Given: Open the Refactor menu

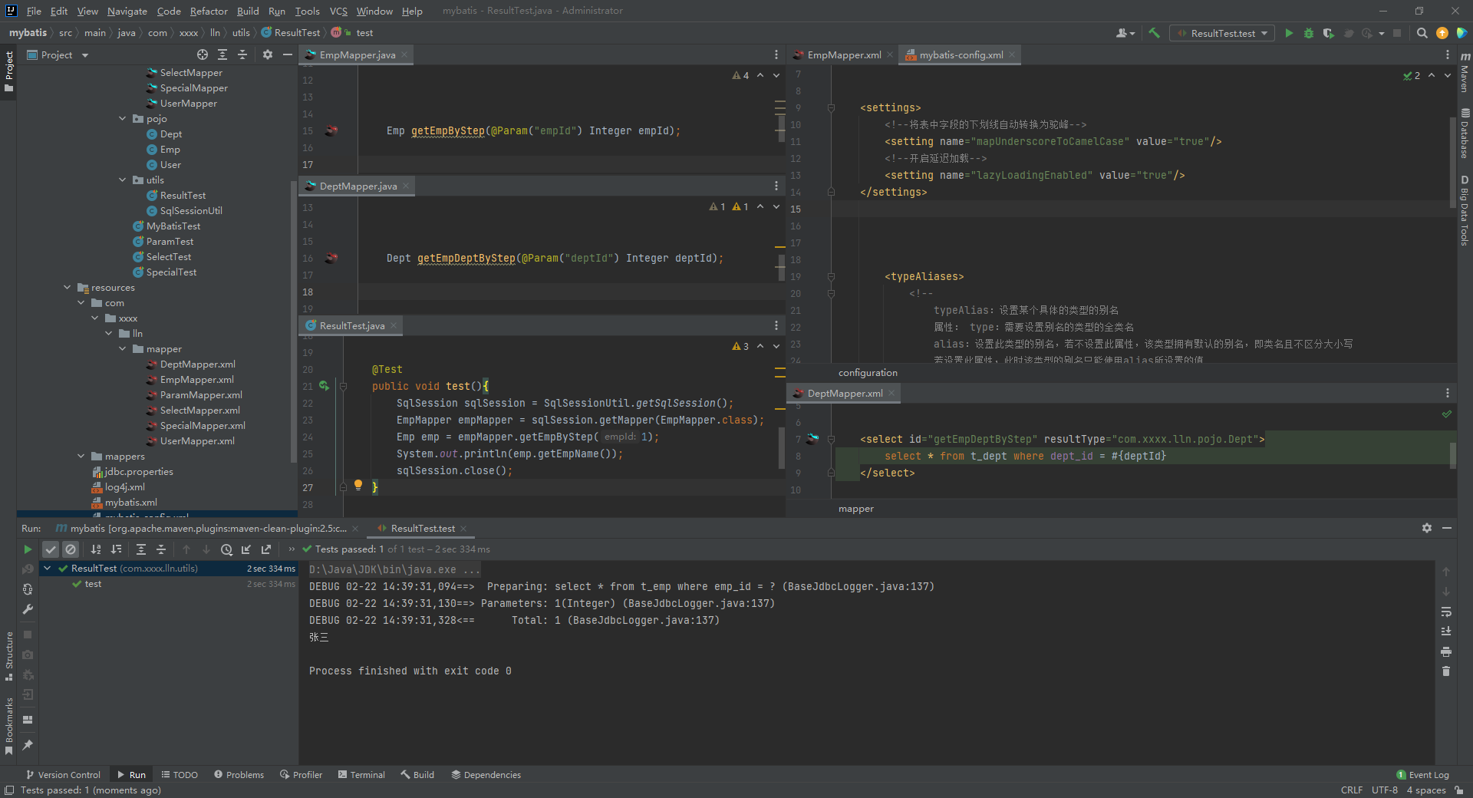Looking at the screenshot, I should [x=209, y=11].
